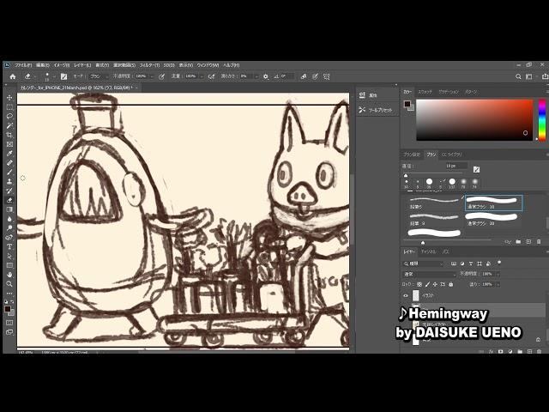This screenshot has height=412, width=549.
Task: Click the Home icon in options bar
Action: [12, 76]
